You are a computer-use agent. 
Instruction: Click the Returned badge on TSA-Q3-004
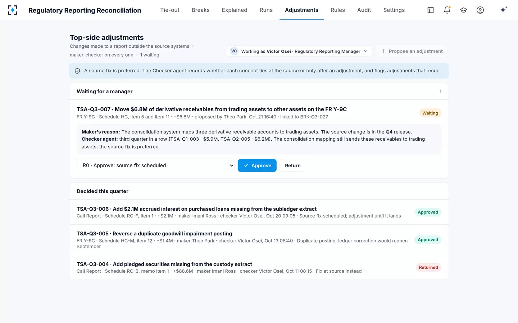pos(428,267)
